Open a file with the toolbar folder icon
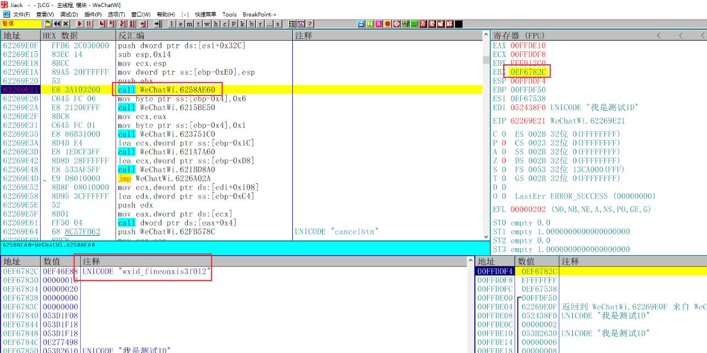This screenshot has width=707, height=353. coord(48,24)
